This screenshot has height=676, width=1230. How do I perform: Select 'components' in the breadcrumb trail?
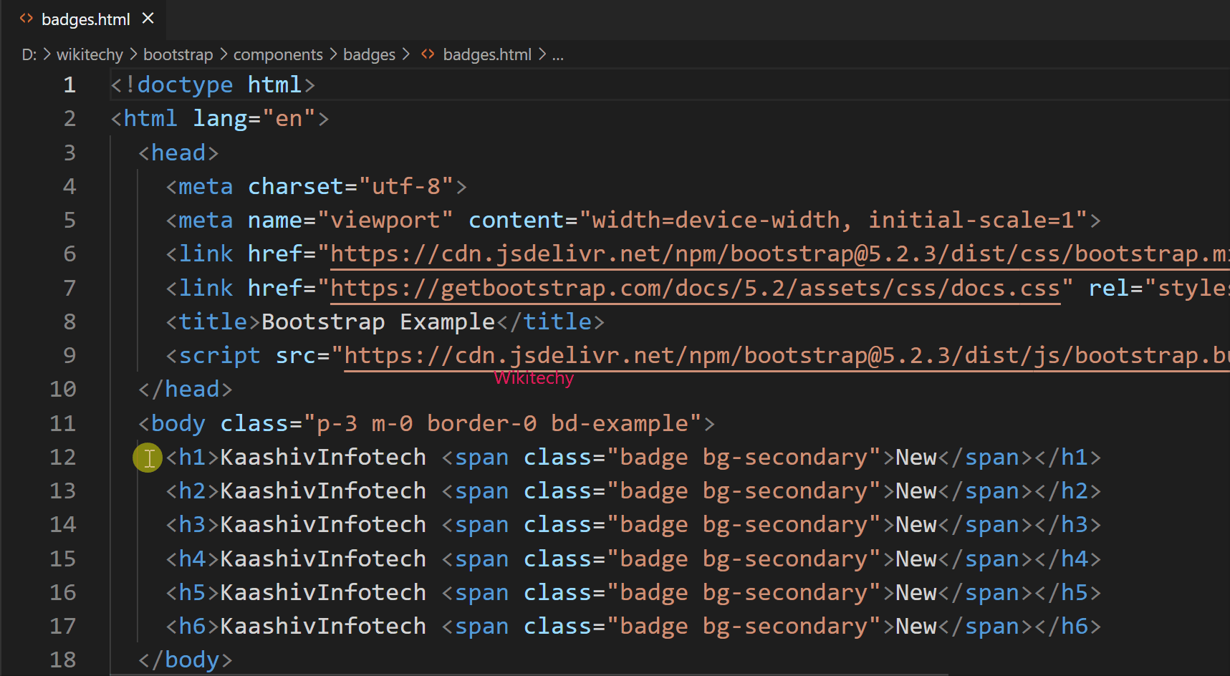pyautogui.click(x=278, y=54)
